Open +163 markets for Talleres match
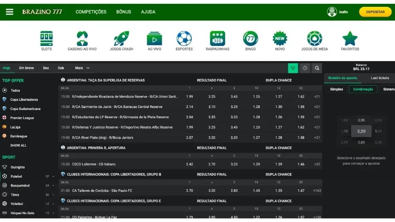Image resolution: width=395 pixels, height=222 pixels. pyautogui.click(x=317, y=191)
